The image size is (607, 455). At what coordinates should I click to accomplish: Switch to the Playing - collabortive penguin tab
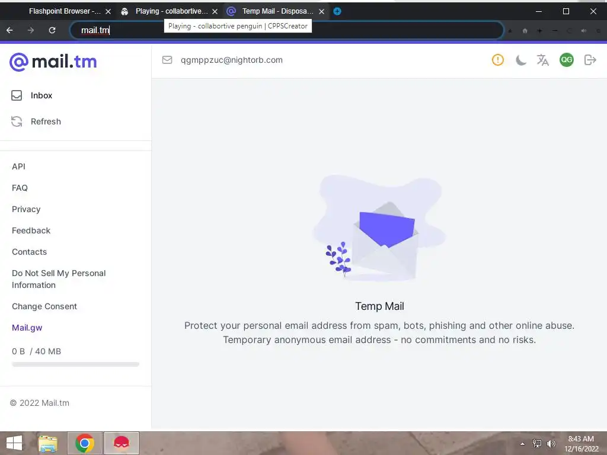pos(171,11)
